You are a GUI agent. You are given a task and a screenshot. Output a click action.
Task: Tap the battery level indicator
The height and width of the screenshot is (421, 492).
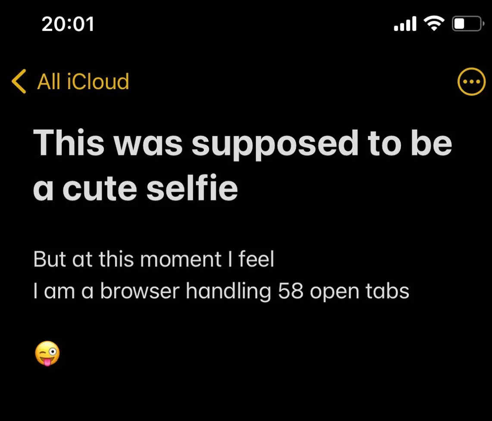pos(467,24)
